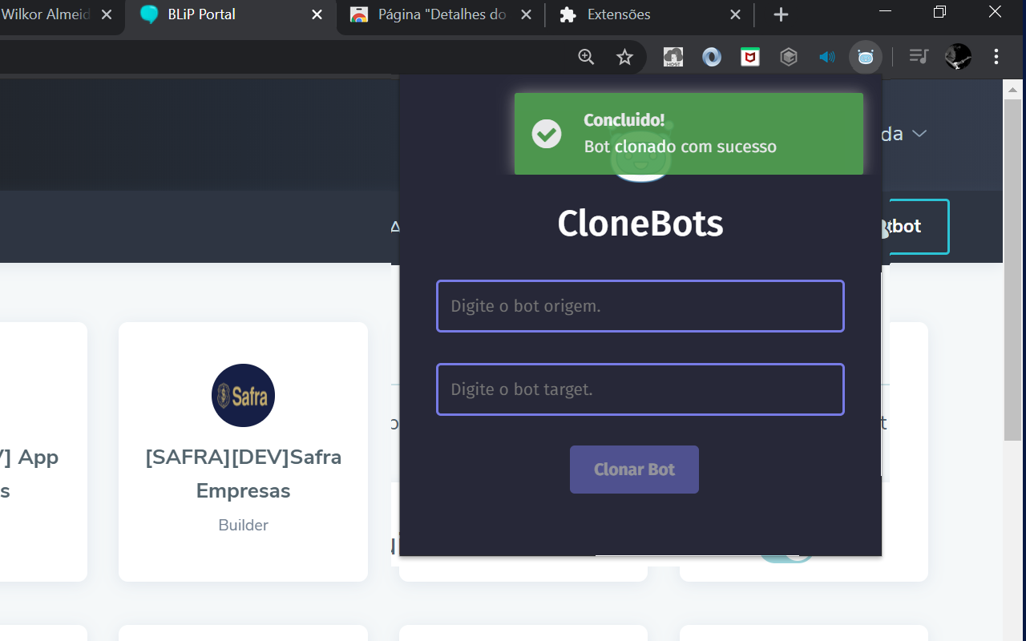Screen dimensions: 1026x641
Task: Click the browser profile avatar picture
Action: pyautogui.click(x=957, y=57)
